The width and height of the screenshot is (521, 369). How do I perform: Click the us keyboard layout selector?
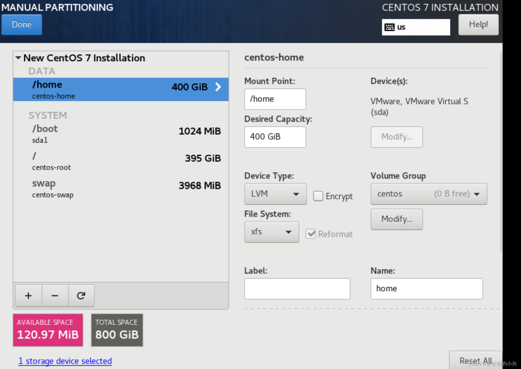(416, 27)
